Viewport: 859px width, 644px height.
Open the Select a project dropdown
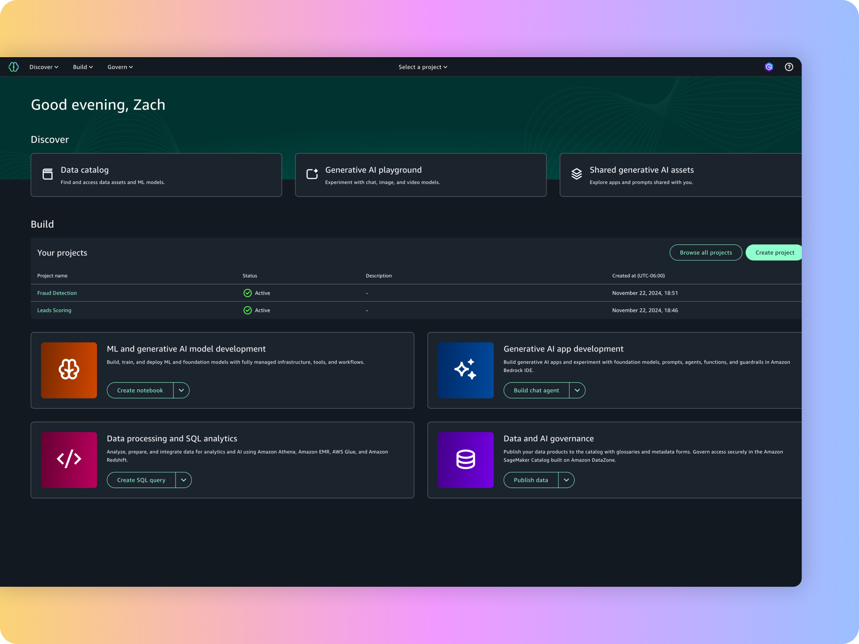(422, 67)
